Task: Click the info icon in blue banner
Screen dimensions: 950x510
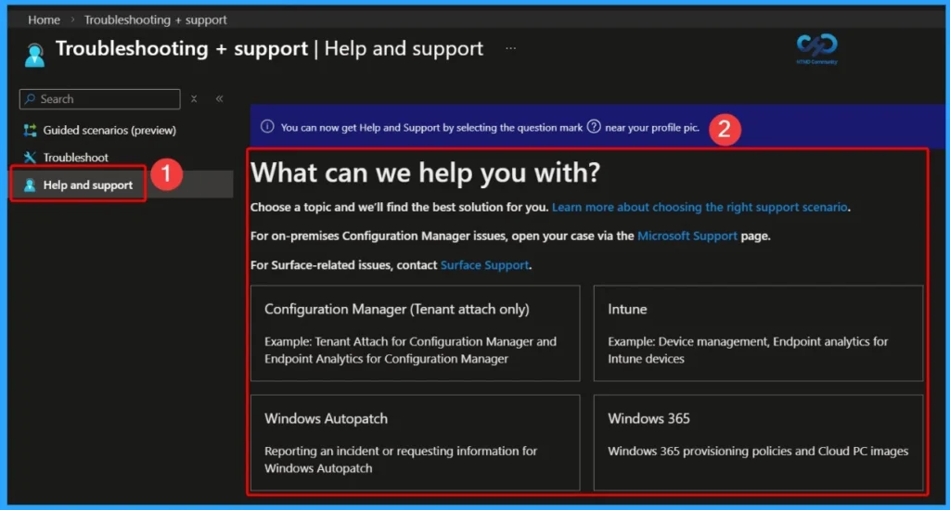Action: point(267,127)
